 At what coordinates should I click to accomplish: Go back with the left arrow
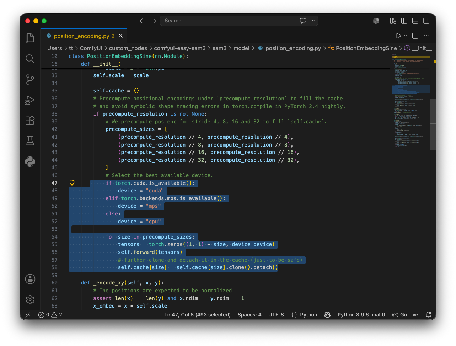coord(143,21)
